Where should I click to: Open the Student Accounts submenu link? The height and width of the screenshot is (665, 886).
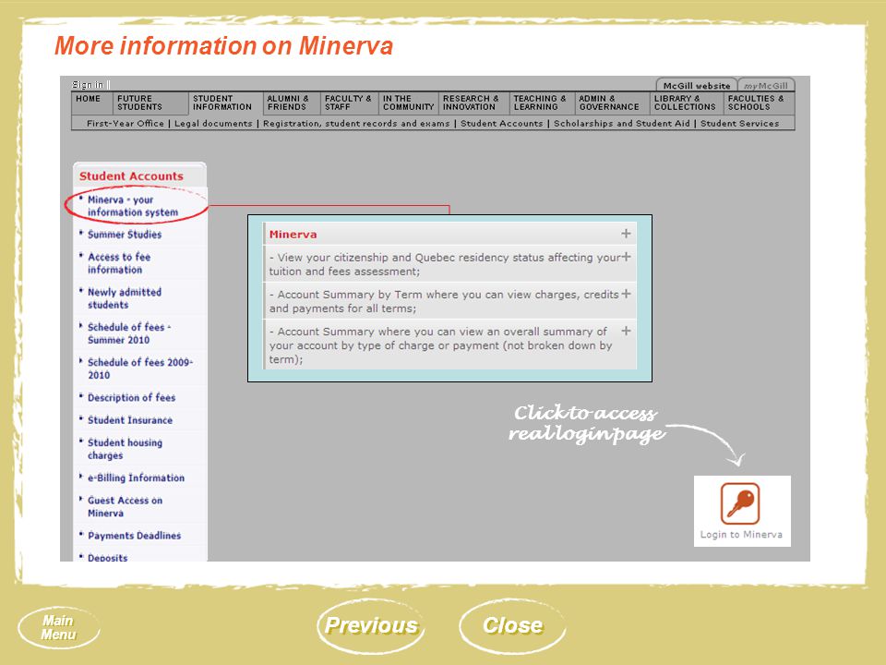click(501, 123)
